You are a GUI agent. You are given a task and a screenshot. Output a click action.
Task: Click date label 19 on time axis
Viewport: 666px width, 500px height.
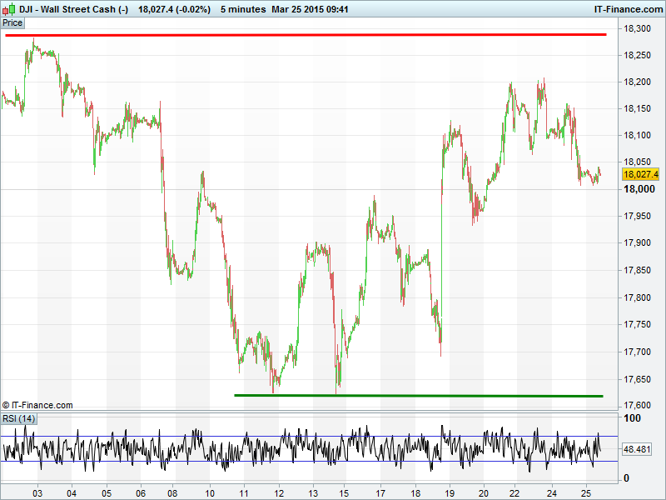click(x=449, y=492)
